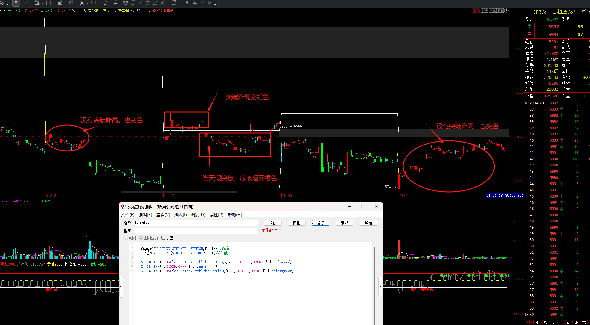Open the percentage lines dropdown arrow
590x325 pixels.
point(42,3)
